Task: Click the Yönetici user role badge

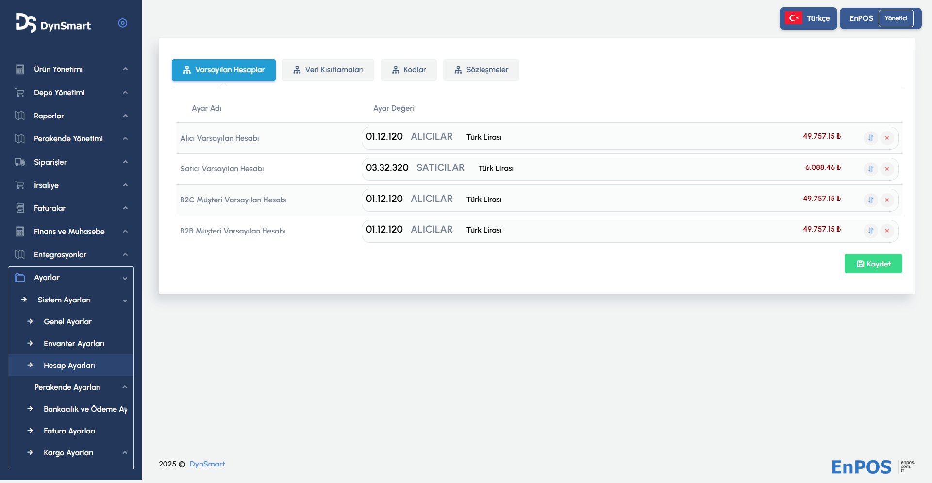Action: point(896,18)
